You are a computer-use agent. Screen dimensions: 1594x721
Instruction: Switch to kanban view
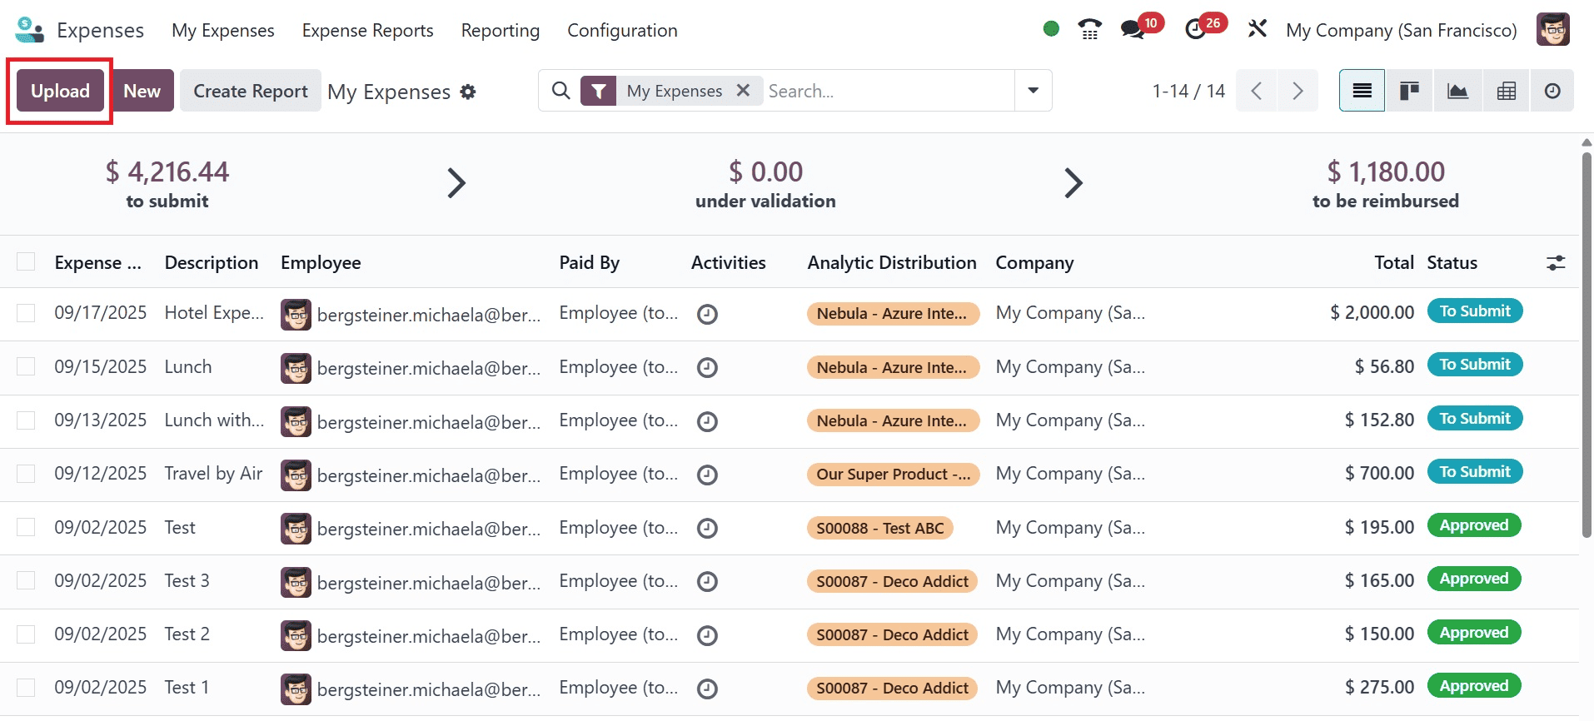1409,91
